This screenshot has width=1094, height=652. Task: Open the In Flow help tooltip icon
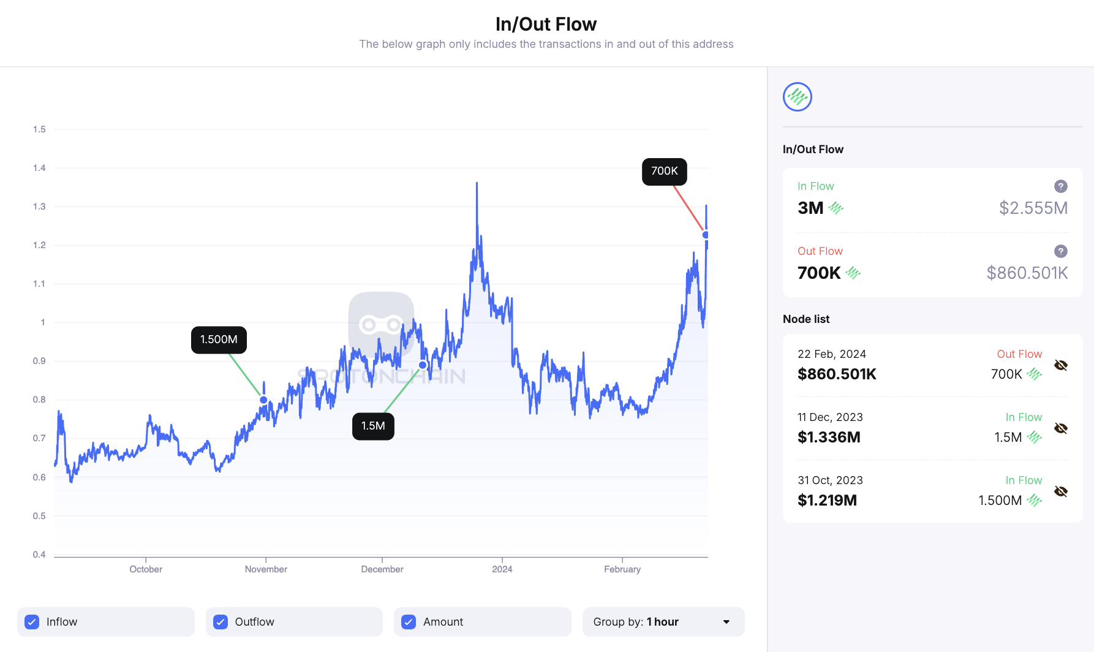[x=1060, y=186]
